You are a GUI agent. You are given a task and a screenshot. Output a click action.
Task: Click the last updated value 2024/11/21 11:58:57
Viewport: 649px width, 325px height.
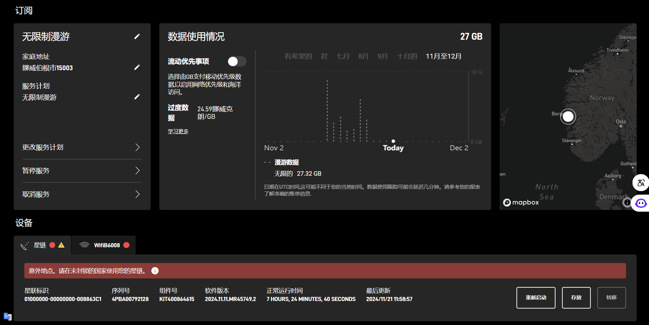(x=389, y=299)
